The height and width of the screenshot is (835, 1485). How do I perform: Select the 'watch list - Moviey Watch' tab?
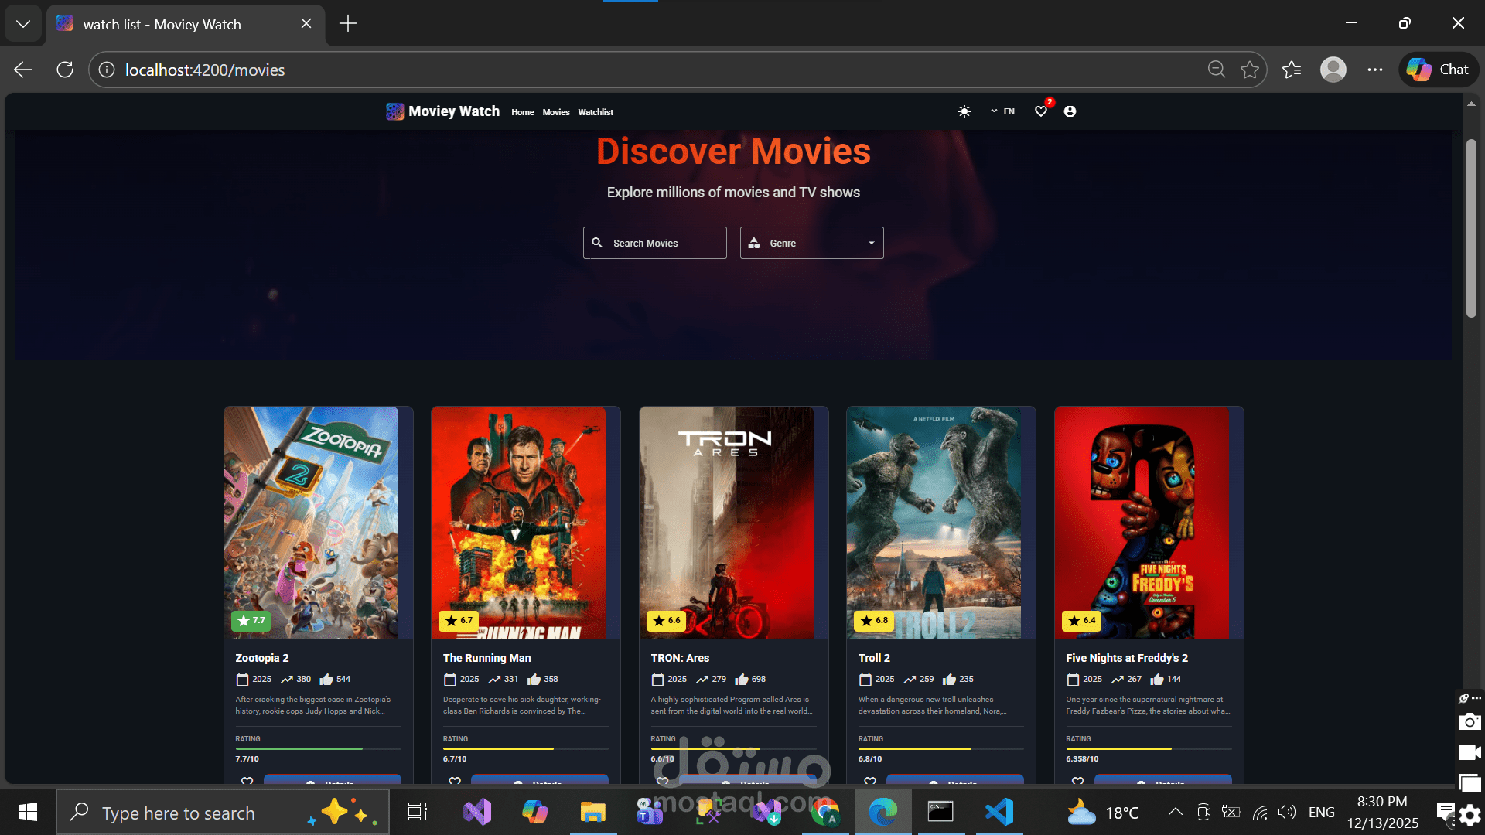pos(186,24)
